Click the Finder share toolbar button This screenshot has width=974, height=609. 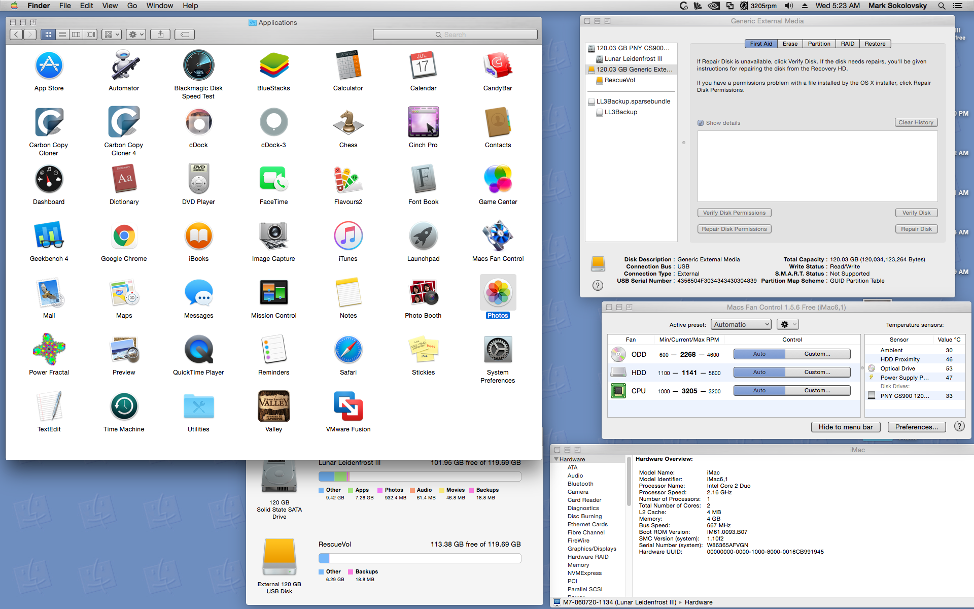pos(160,35)
